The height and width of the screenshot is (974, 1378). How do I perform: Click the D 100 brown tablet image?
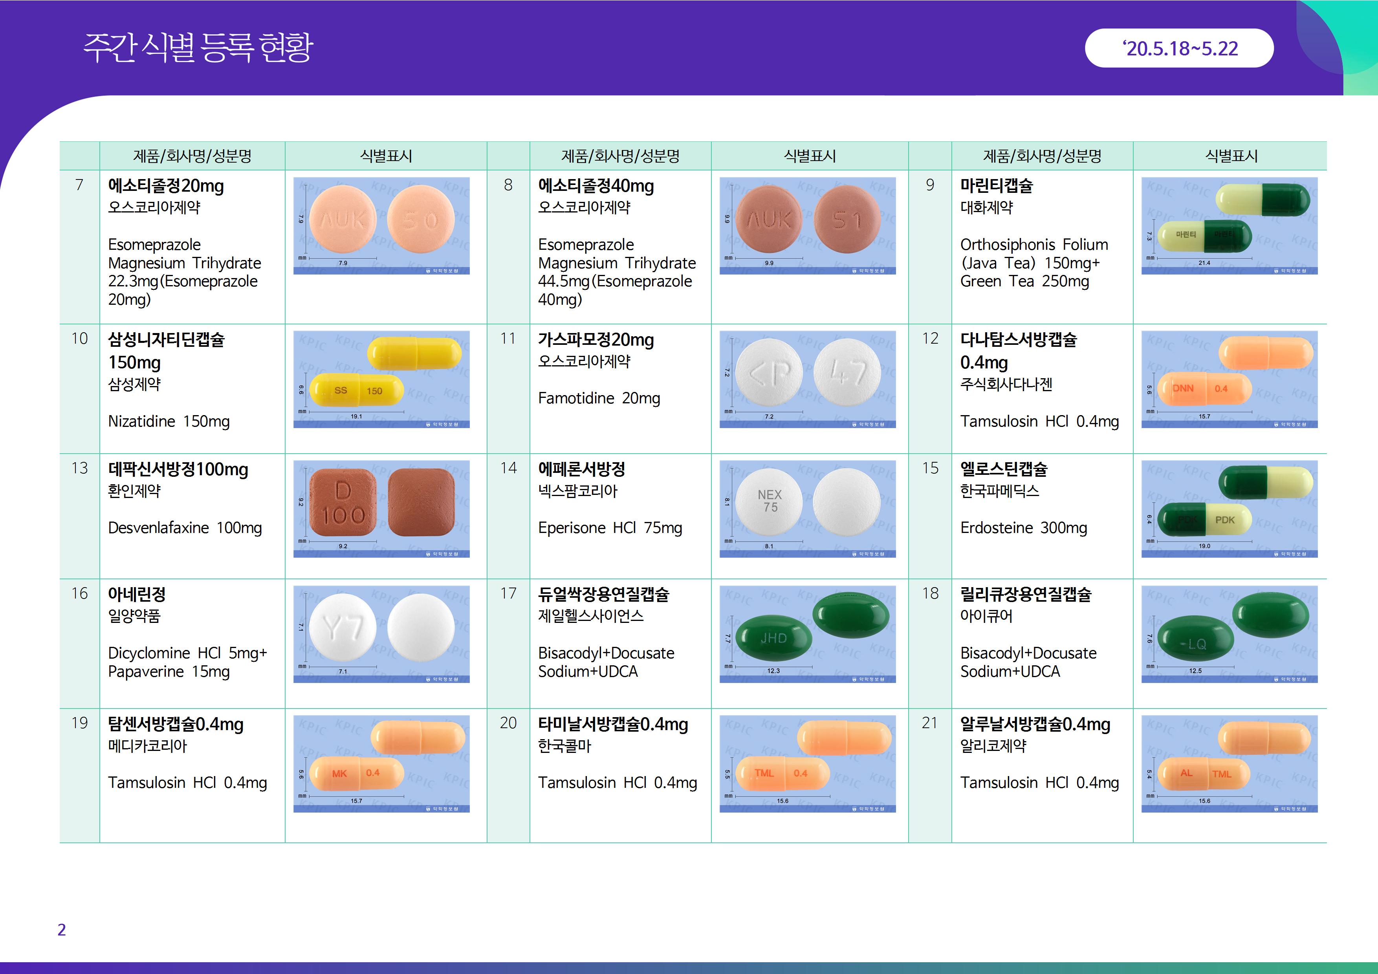[381, 508]
